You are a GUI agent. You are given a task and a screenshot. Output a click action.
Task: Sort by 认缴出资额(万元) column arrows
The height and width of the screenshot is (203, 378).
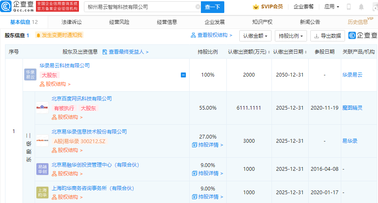tap(269, 52)
